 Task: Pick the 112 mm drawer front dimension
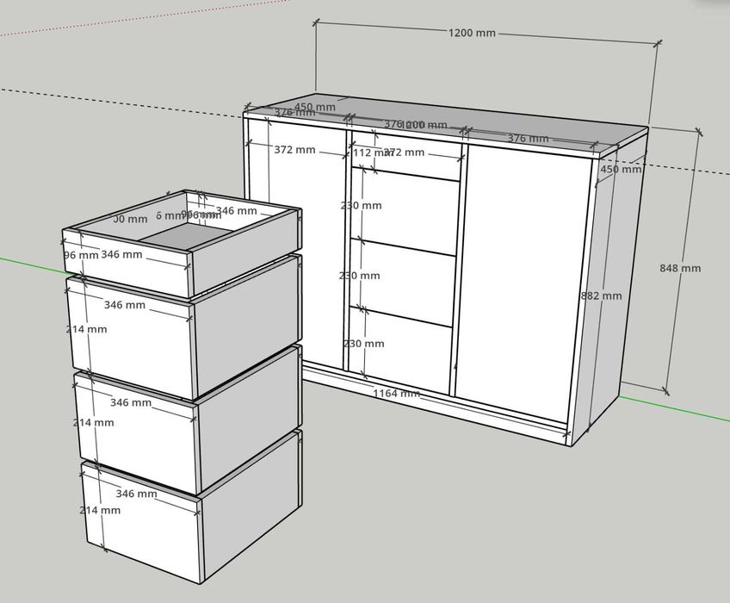[x=368, y=152]
